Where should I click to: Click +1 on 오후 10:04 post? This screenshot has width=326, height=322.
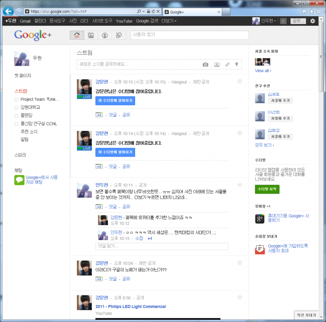click(99, 279)
